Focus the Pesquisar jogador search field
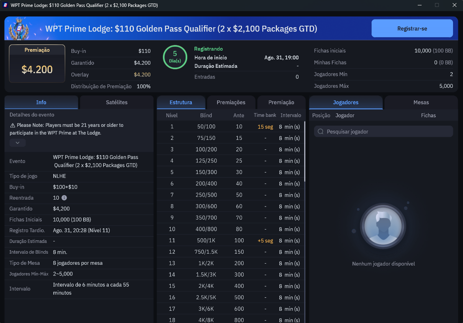The image size is (463, 323). coord(383,131)
